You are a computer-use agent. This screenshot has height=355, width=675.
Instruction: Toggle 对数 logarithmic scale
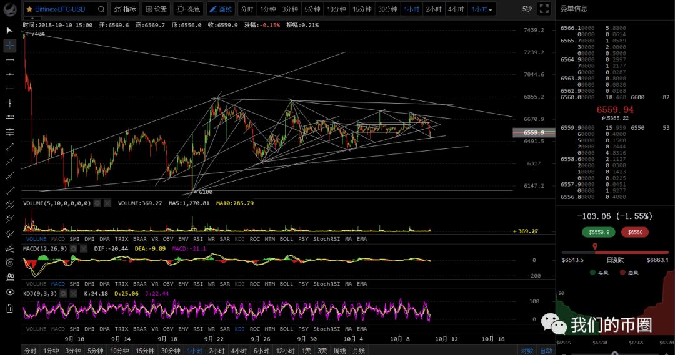526,351
